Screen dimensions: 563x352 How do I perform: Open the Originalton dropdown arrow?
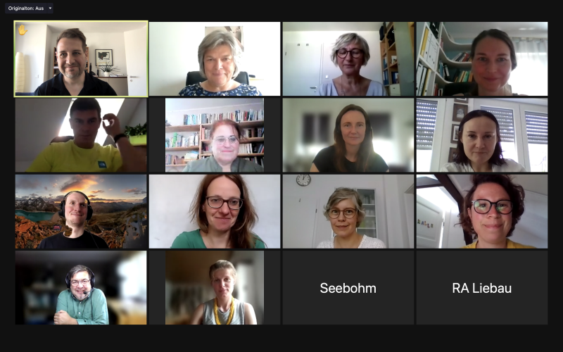50,8
